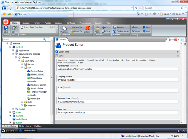
Task: Click the browser stop X icon
Action: [140, 8]
